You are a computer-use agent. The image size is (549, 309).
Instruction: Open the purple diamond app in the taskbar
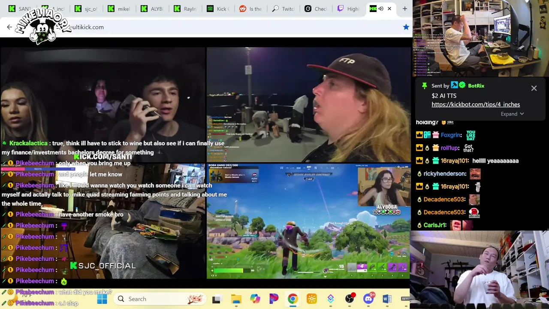(x=331, y=299)
